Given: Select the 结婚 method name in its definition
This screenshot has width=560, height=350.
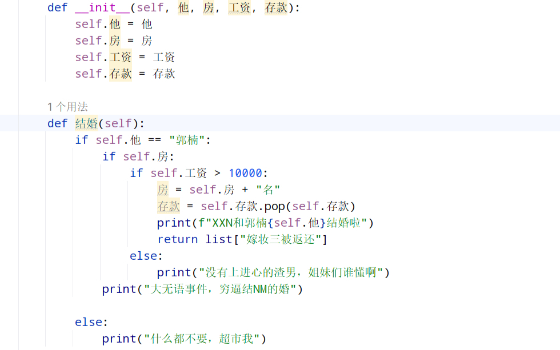Looking at the screenshot, I should 86,123.
